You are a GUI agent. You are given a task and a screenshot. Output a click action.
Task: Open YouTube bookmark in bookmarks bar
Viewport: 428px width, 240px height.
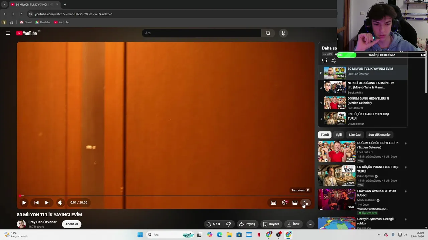pyautogui.click(x=62, y=22)
